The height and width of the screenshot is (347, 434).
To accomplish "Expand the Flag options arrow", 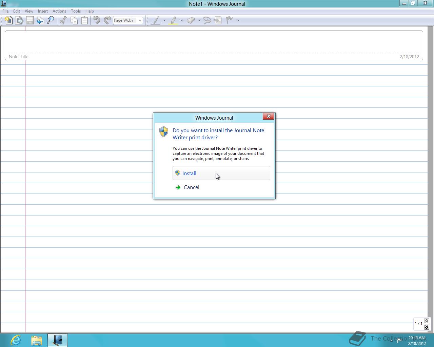I will [x=238, y=20].
